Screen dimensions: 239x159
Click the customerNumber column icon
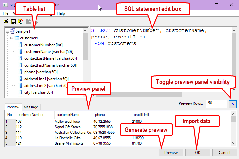point(21,45)
